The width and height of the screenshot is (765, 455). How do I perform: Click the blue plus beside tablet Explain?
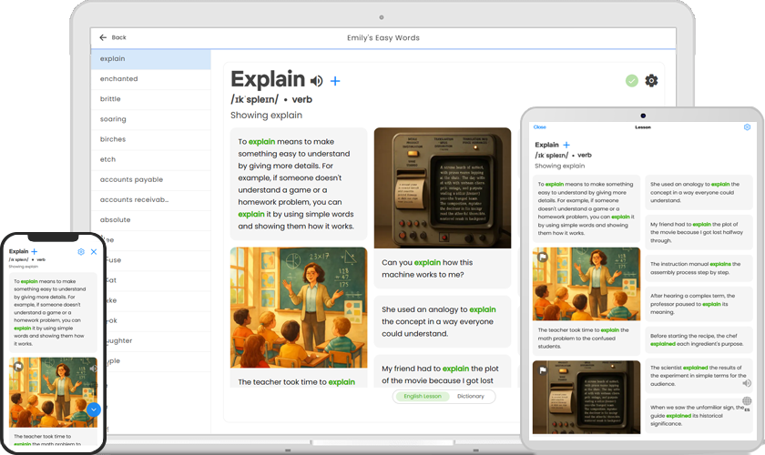pos(566,145)
